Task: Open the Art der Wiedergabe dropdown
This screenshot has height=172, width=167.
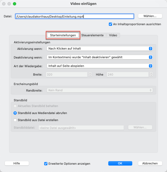Action: coord(99,66)
